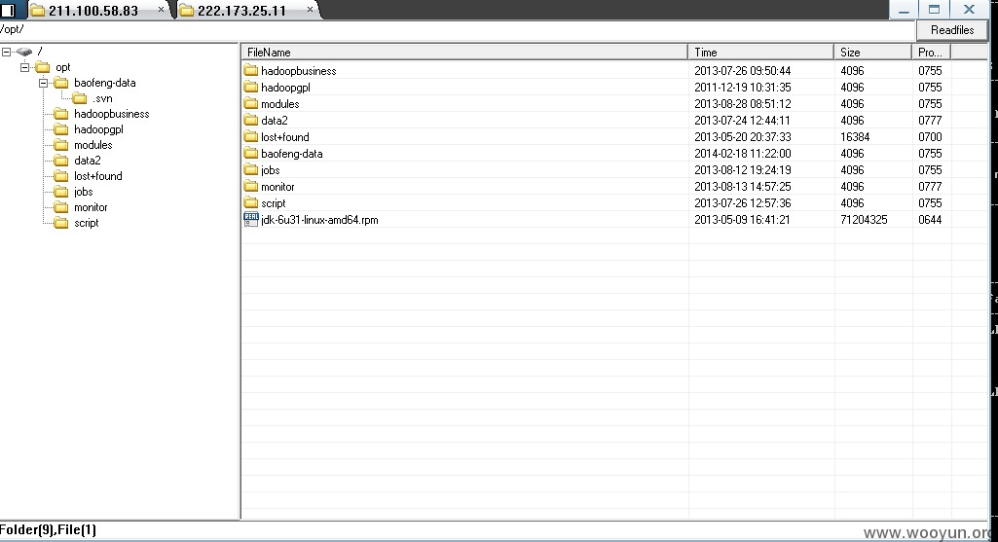Click the hadoopbusiness folder icon in tree
This screenshot has height=542, width=998.
click(61, 114)
